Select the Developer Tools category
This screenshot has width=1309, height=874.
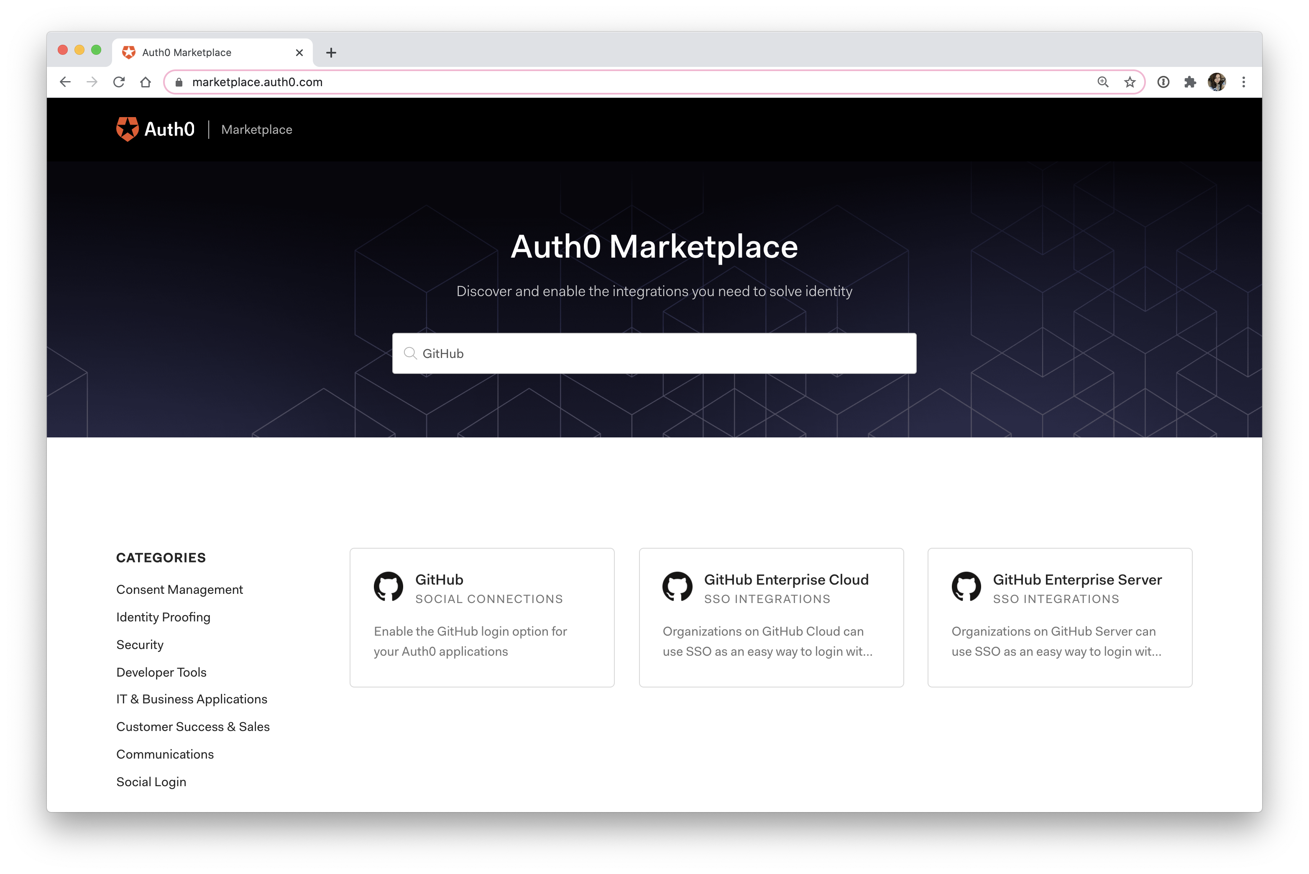click(161, 672)
